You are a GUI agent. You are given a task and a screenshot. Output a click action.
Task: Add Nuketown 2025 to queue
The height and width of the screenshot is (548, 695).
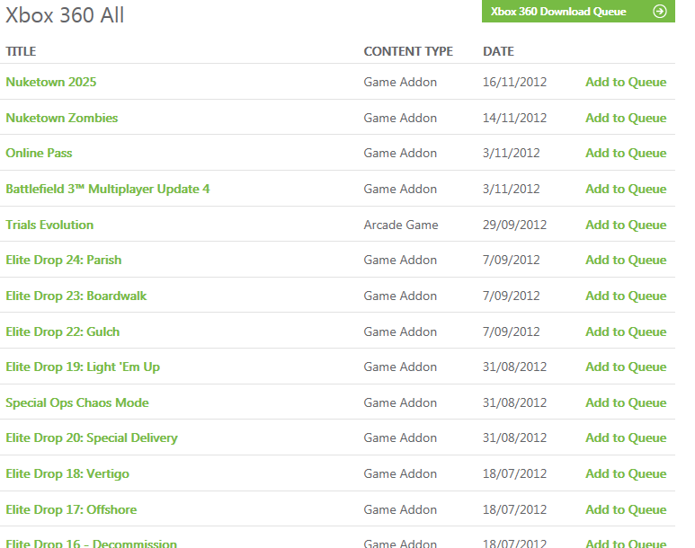[626, 82]
